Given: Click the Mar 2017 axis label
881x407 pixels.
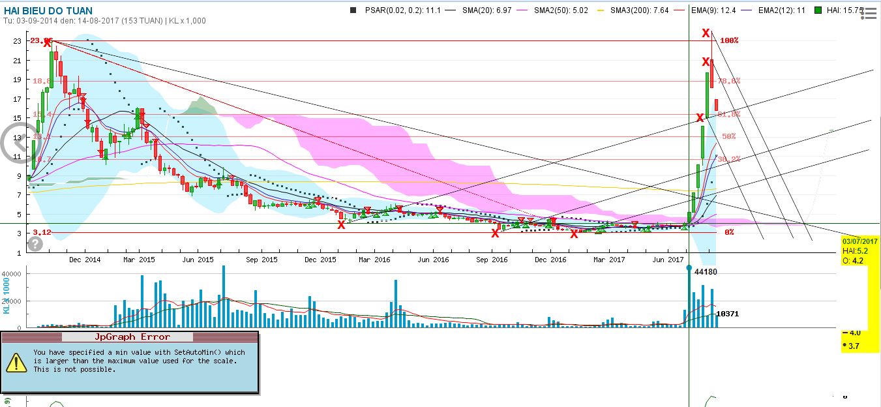Looking at the screenshot, I should point(608,260).
